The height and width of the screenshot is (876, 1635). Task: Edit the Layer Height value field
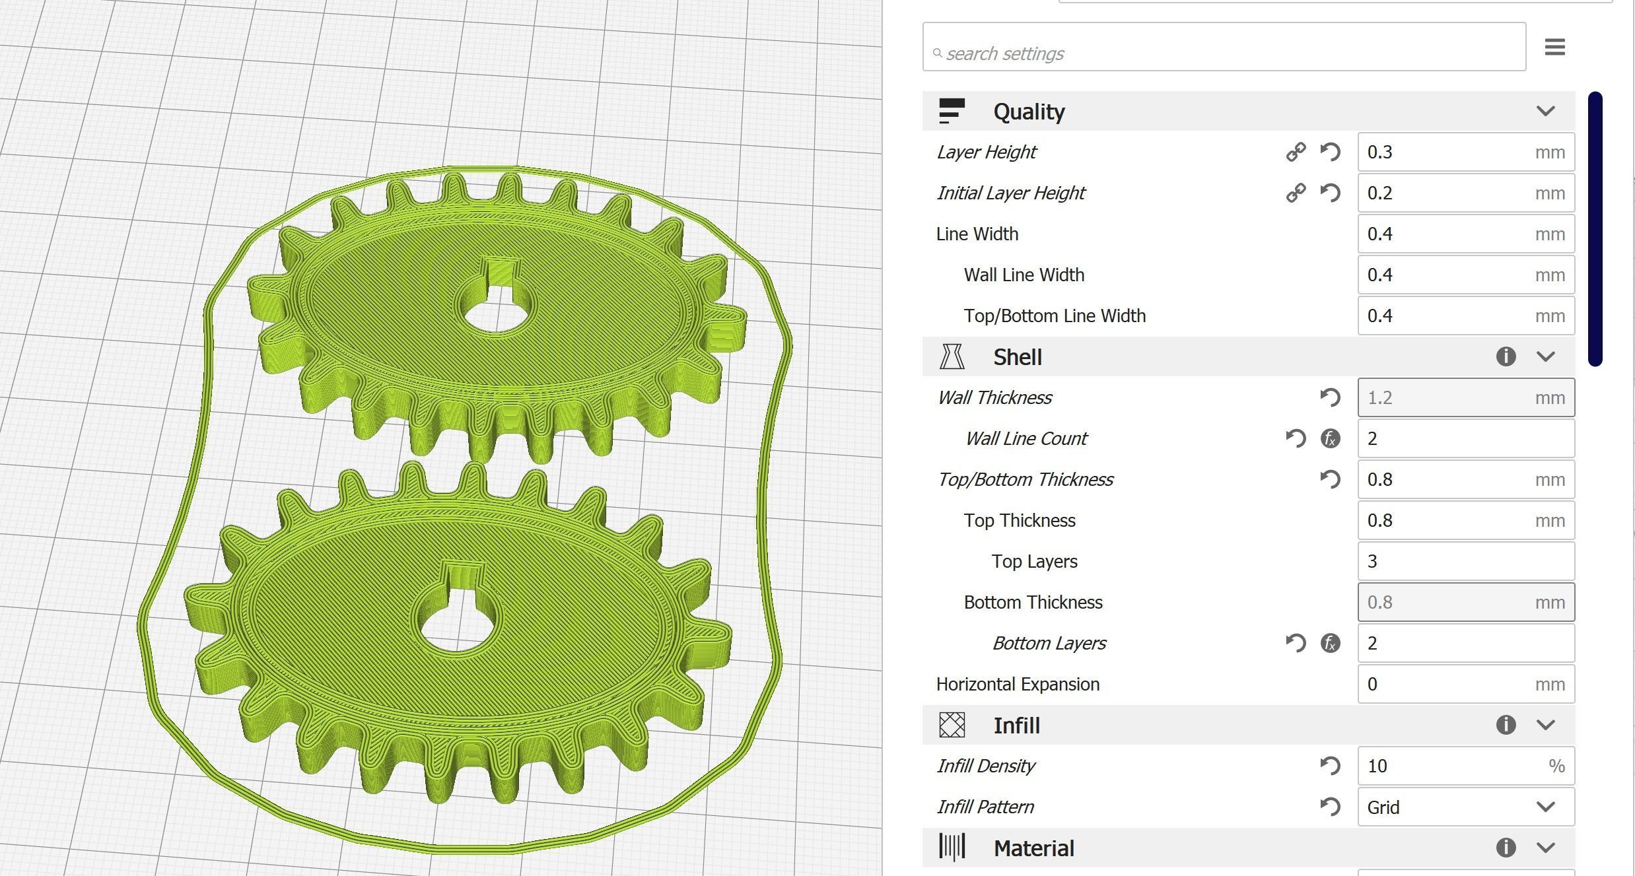pyautogui.click(x=1466, y=152)
